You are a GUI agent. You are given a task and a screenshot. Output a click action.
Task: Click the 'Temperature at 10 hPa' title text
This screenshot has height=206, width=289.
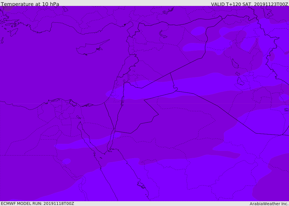(30, 4)
